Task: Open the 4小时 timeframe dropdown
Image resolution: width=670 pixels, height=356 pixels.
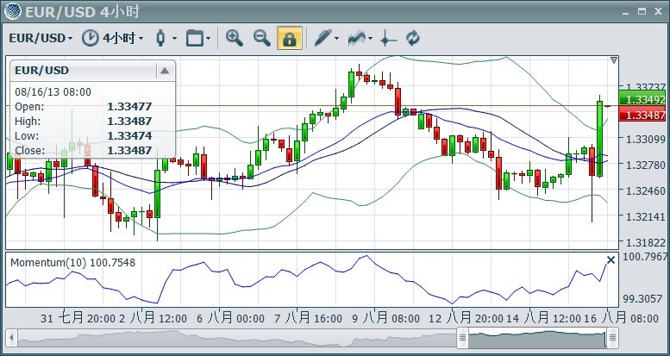Action: pyautogui.click(x=122, y=39)
